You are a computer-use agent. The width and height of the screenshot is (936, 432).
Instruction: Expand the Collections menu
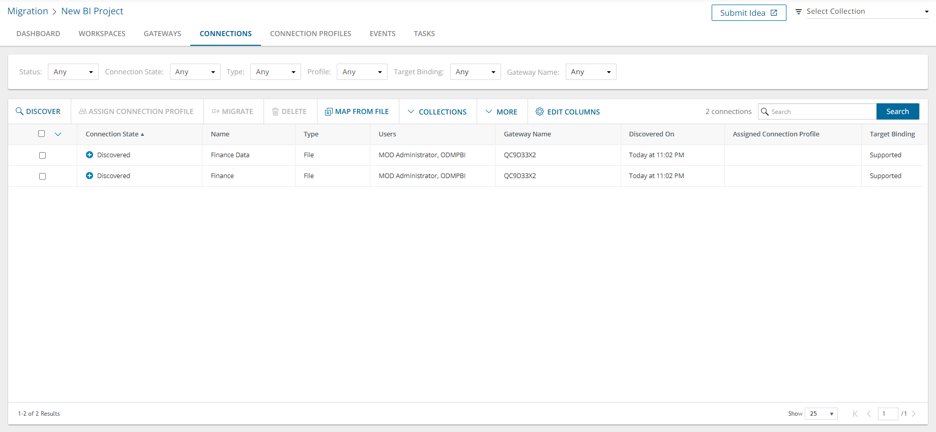[437, 112]
